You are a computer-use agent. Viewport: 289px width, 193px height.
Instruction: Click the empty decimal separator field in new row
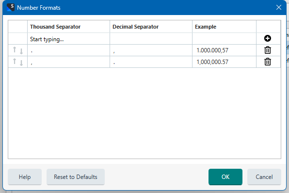[x=151, y=39]
